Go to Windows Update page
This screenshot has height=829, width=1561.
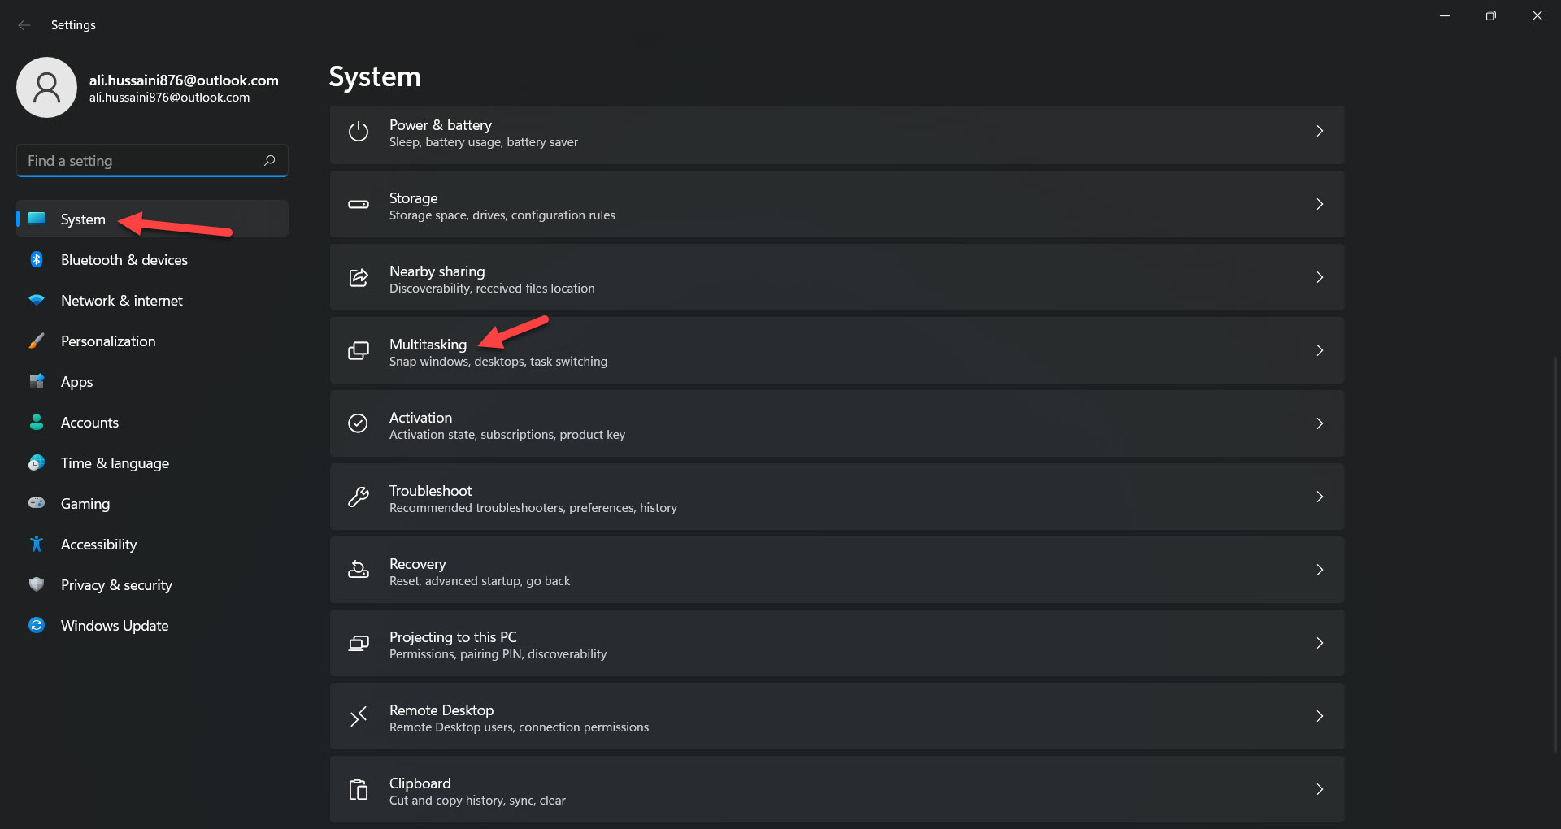115,626
